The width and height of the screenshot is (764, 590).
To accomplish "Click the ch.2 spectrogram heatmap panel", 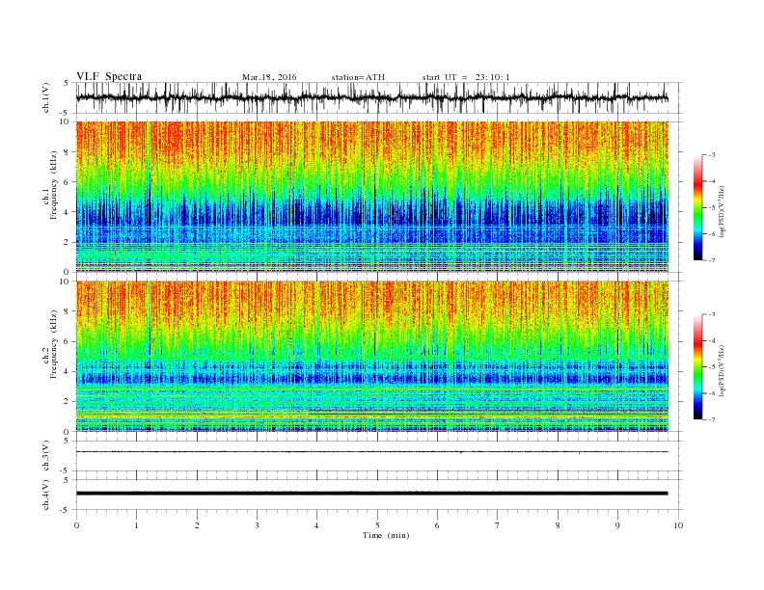I will point(372,357).
